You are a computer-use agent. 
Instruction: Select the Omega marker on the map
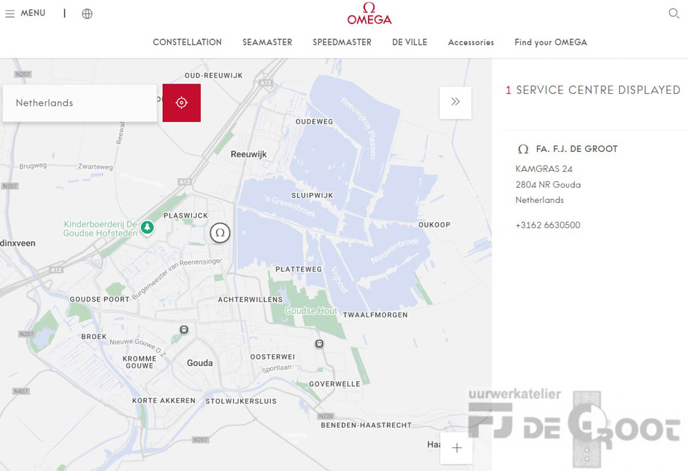coord(220,233)
